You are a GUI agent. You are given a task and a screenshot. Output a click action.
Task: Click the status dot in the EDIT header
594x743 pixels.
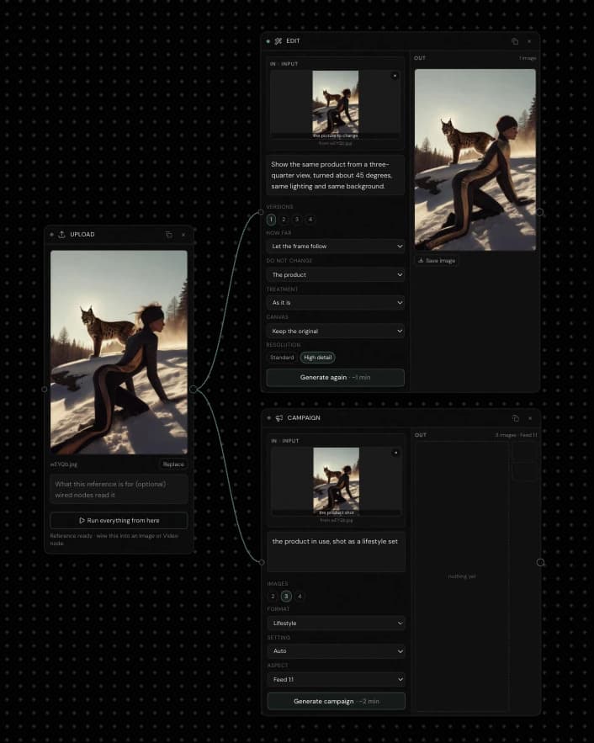(x=268, y=41)
